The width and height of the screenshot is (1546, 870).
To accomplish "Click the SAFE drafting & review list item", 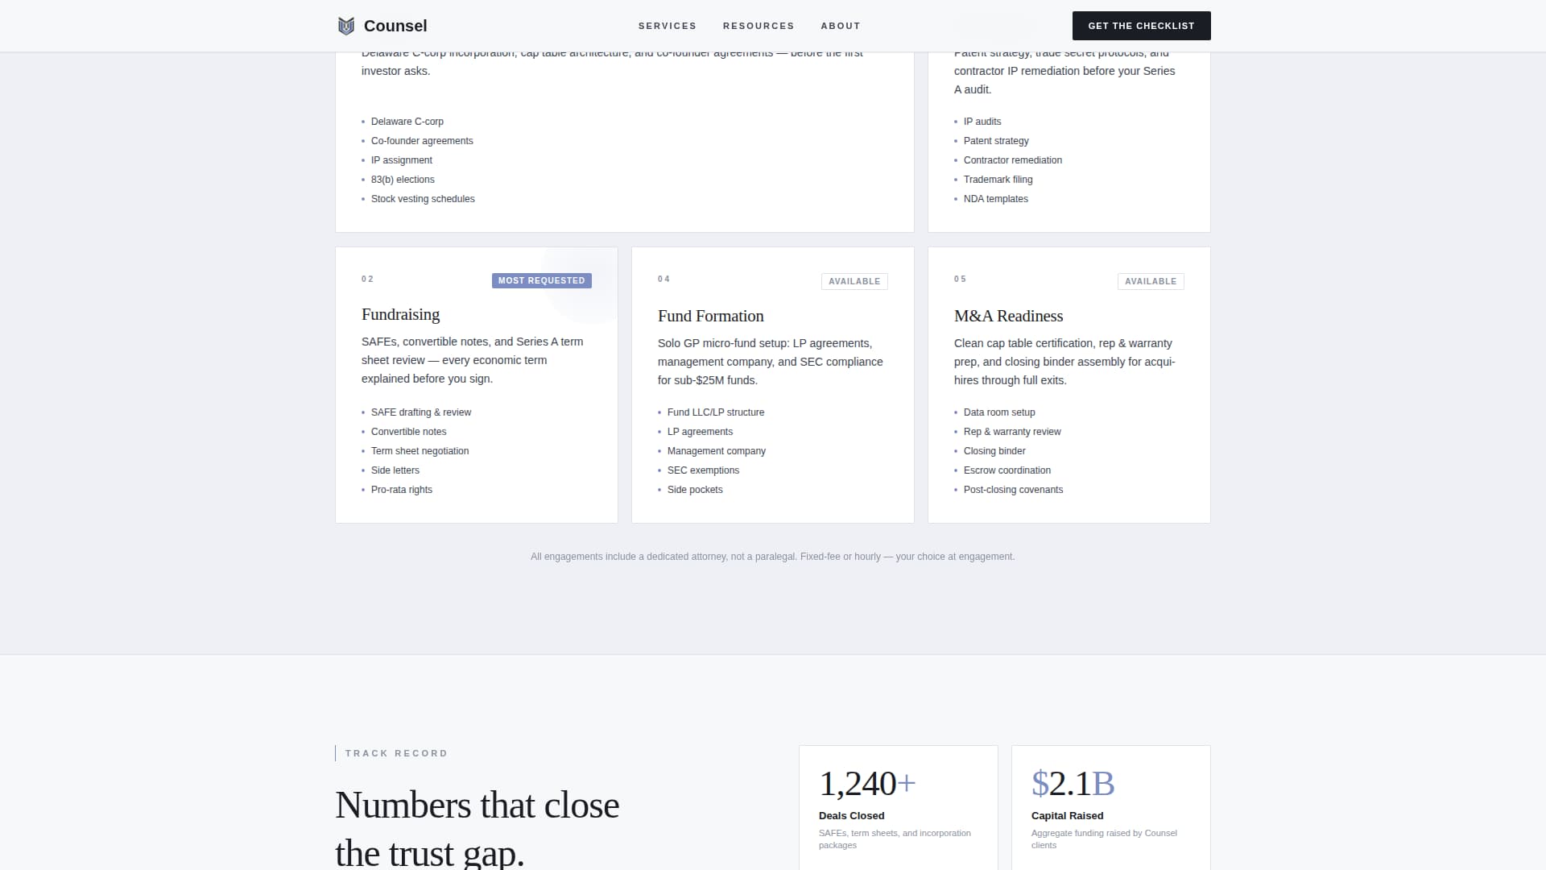I will point(420,412).
